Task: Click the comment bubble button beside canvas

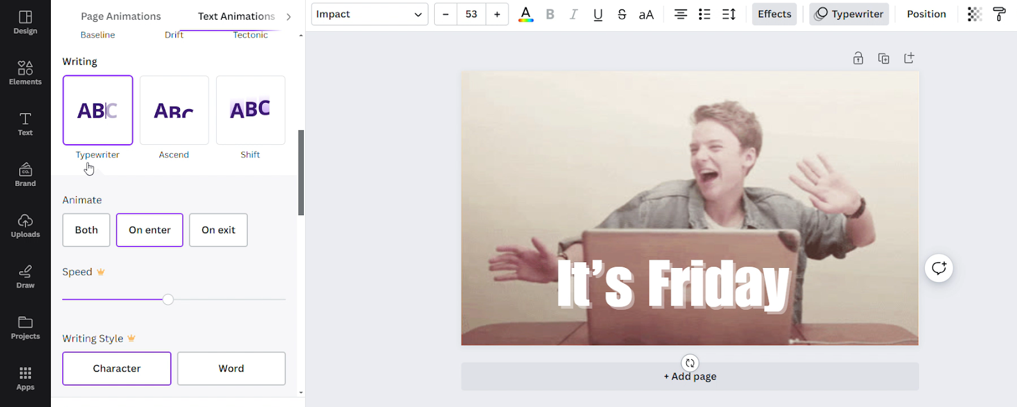Action: pos(939,268)
